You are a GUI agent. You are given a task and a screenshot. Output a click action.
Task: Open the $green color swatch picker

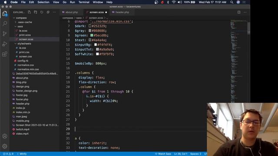pos(92,35)
